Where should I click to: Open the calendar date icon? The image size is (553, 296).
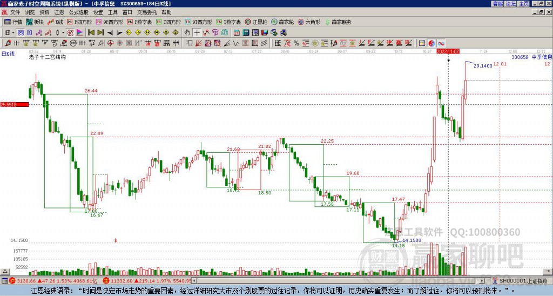[x=237, y=33]
